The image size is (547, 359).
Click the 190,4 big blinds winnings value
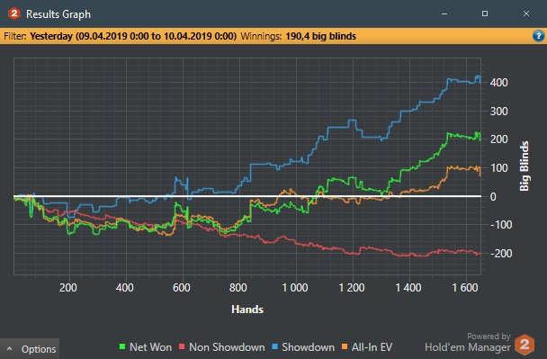tap(320, 36)
